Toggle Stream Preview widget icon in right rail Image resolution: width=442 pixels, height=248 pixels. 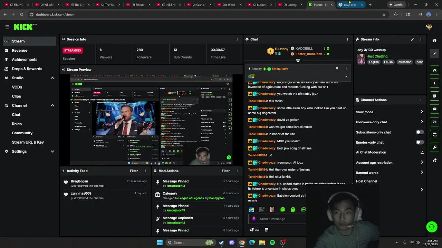click(x=434, y=70)
